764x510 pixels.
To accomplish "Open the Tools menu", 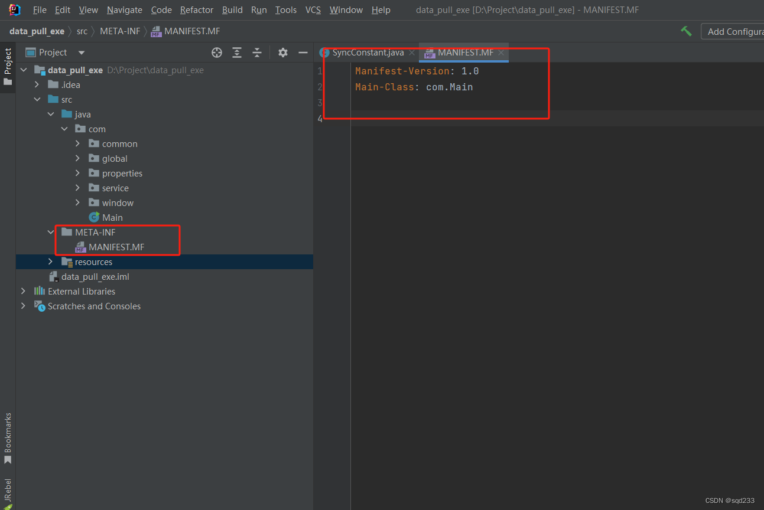I will 286,9.
